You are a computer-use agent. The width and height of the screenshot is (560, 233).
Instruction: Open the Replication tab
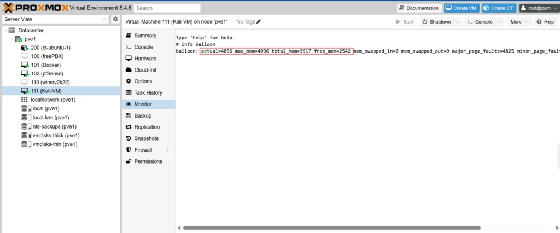click(149, 127)
